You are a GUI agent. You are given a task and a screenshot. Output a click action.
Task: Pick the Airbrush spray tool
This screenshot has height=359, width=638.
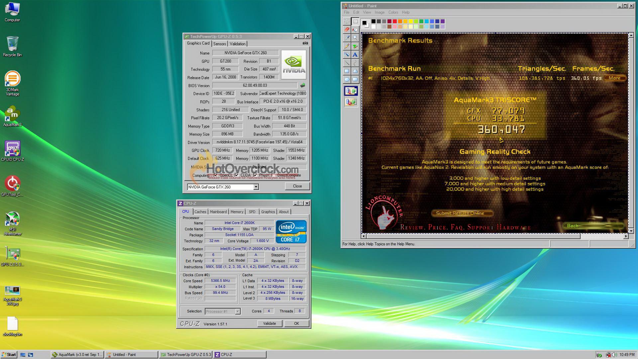(347, 55)
